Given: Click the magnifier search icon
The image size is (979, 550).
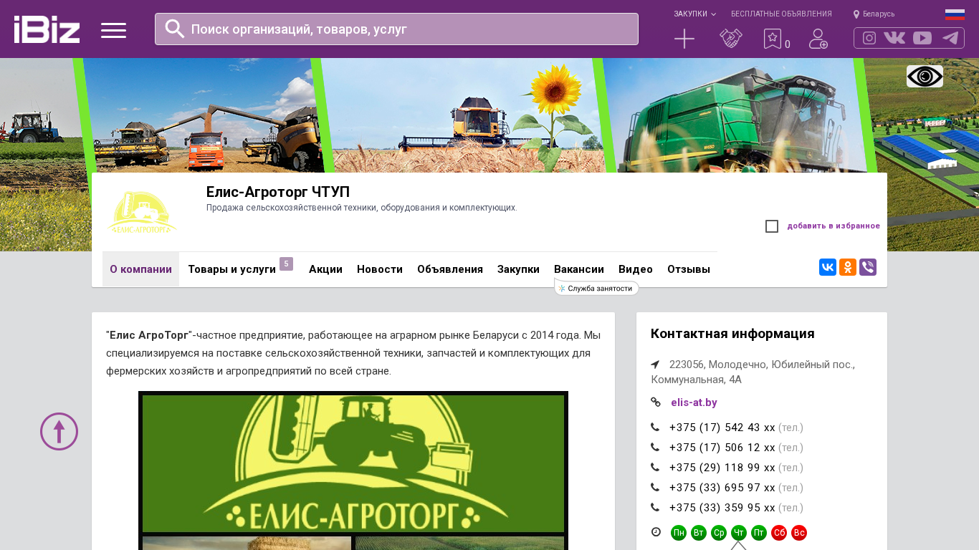Looking at the screenshot, I should 175,29.
